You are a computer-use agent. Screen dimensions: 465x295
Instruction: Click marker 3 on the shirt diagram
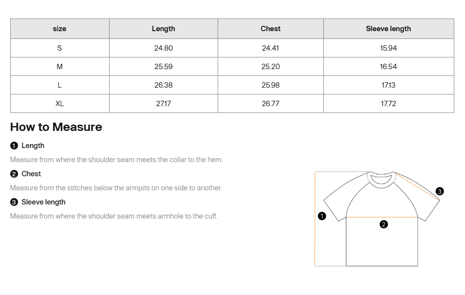click(x=440, y=191)
